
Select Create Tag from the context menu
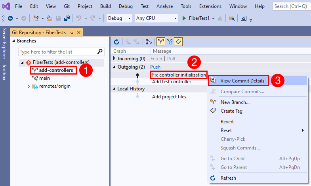tap(231, 111)
